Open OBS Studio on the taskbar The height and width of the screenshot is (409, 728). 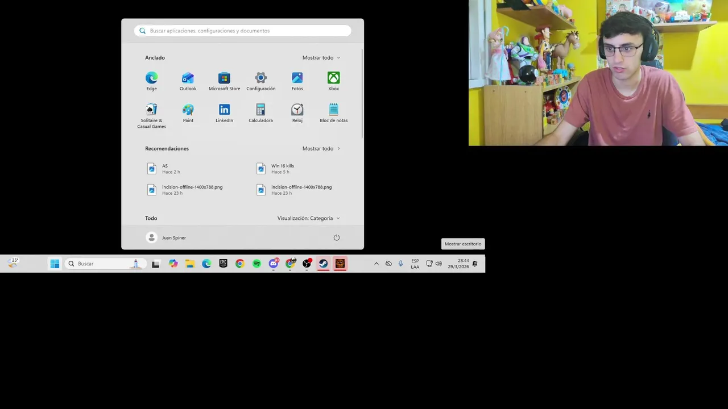tap(307, 264)
